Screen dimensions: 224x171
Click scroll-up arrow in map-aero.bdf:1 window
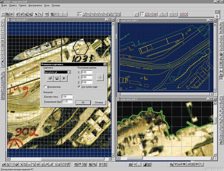tap(113, 24)
